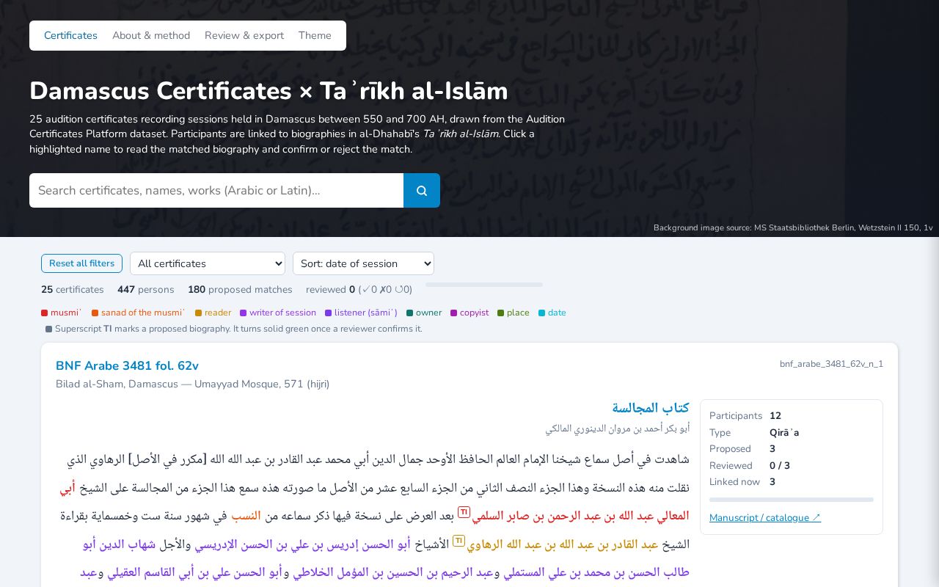939x587 pixels.
Task: Select the owner legend label
Action: 428,313
